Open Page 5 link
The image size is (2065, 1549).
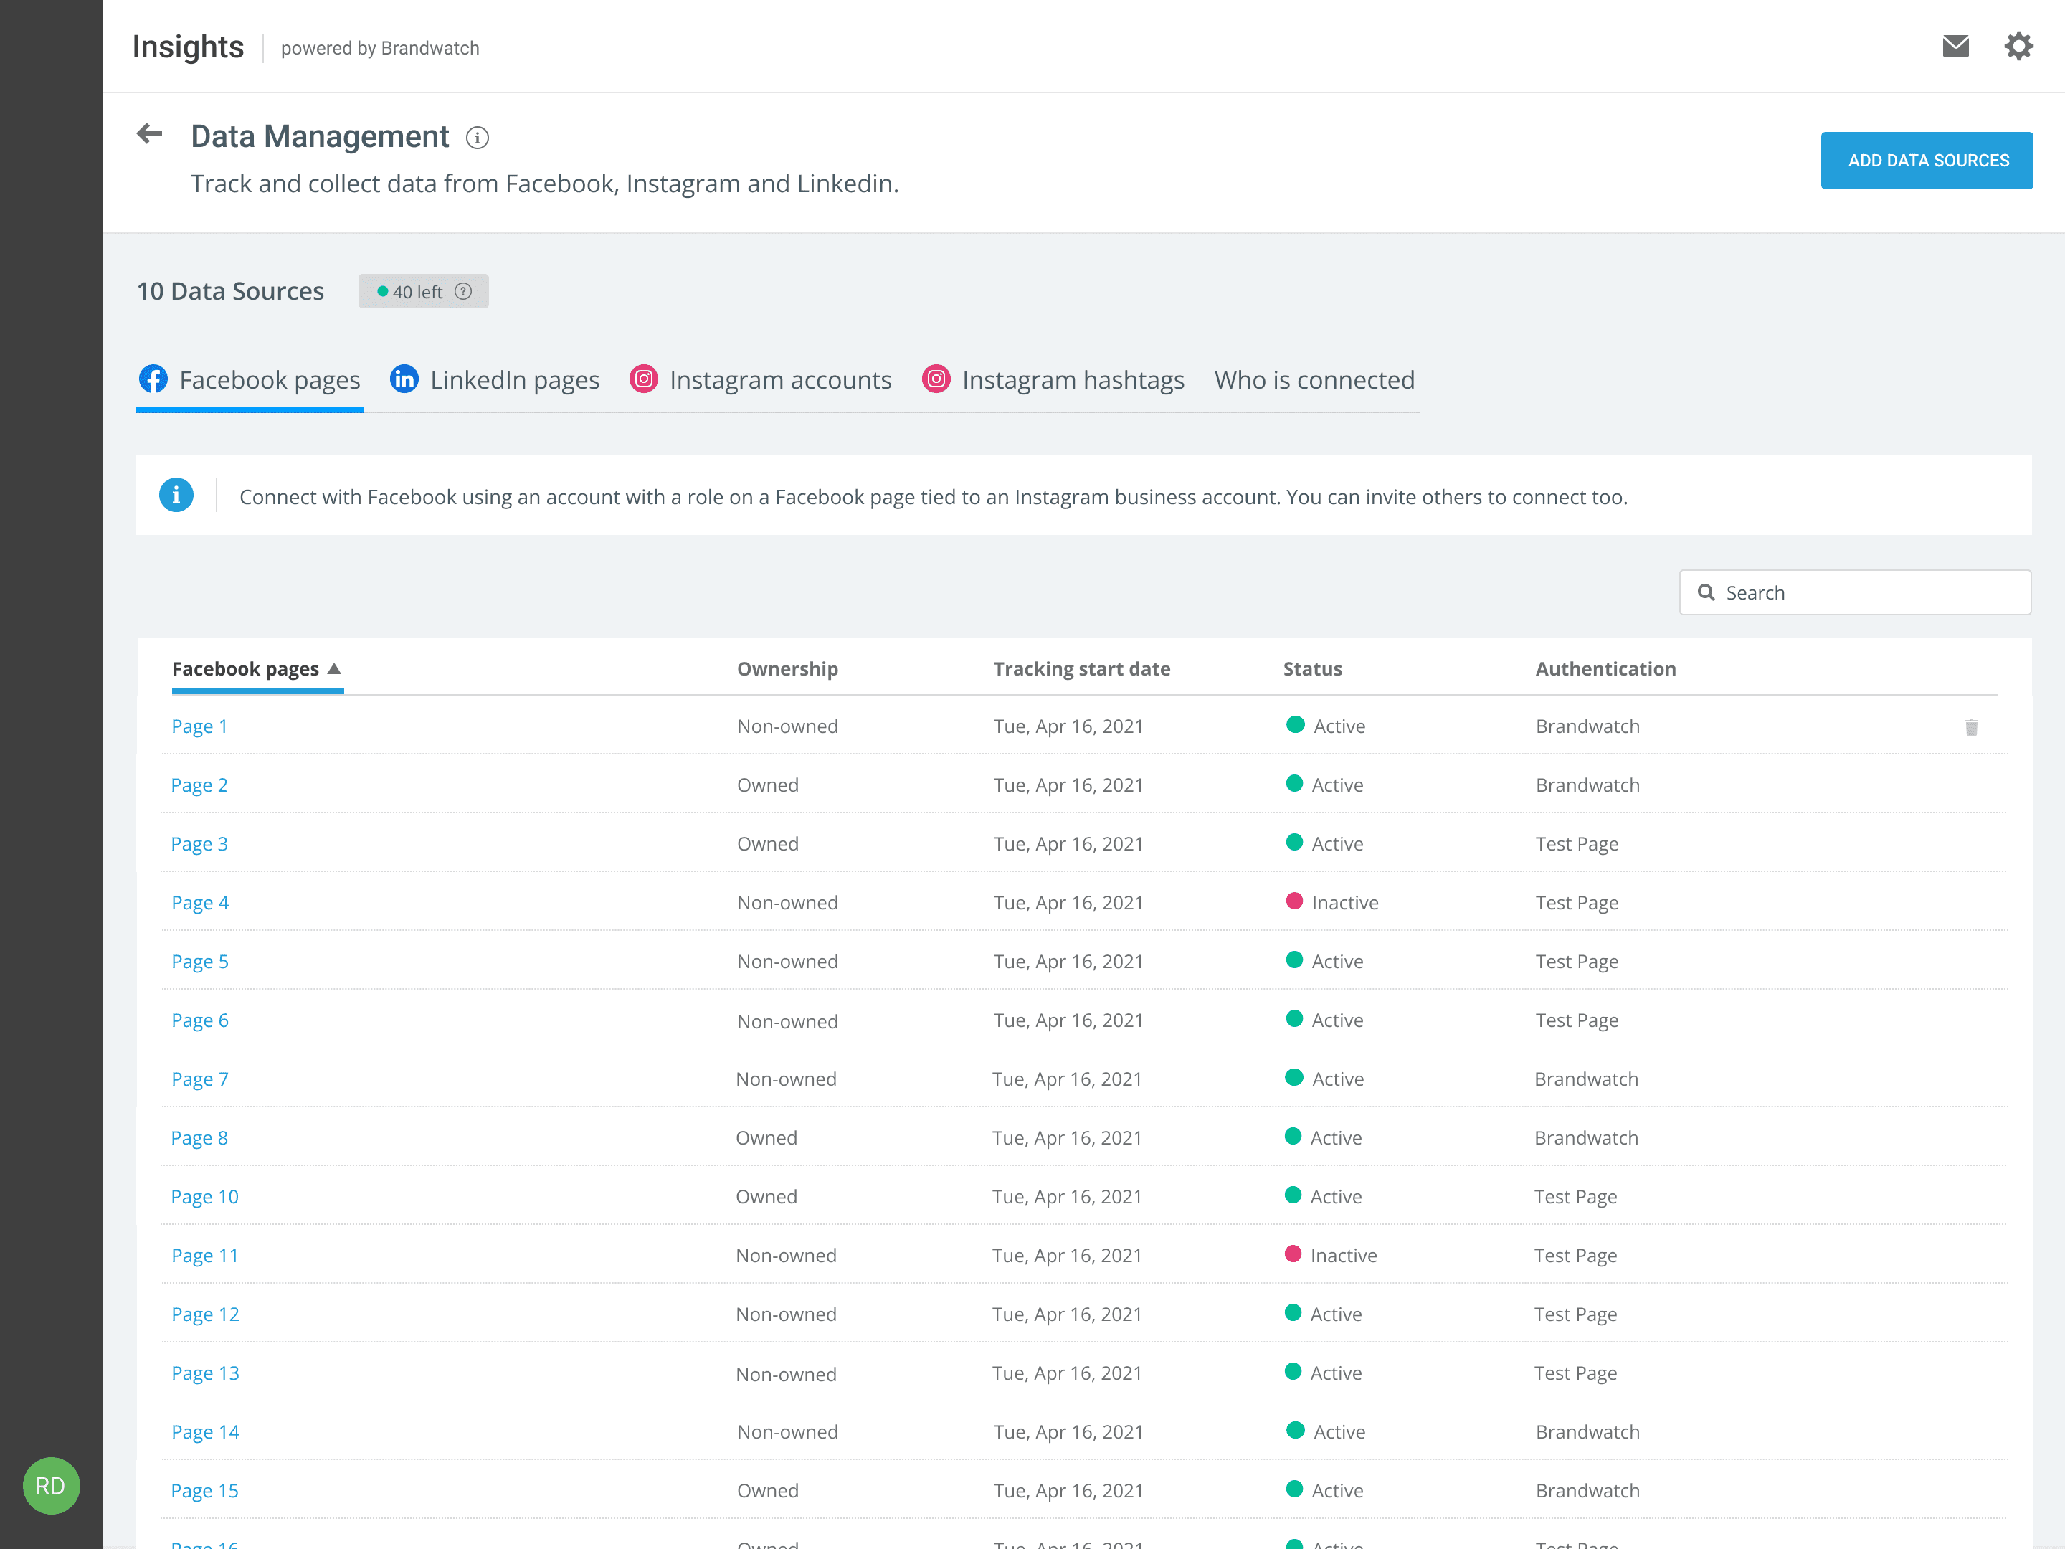200,962
